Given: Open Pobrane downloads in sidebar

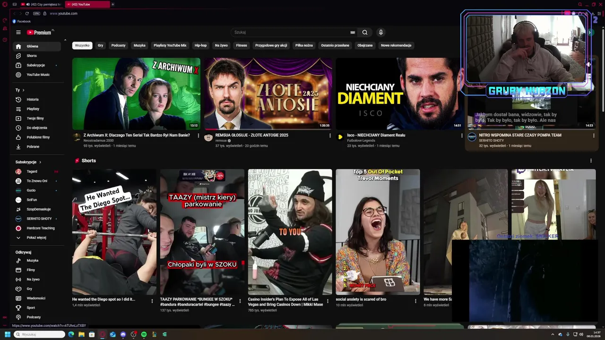Looking at the screenshot, I should (x=37, y=147).
